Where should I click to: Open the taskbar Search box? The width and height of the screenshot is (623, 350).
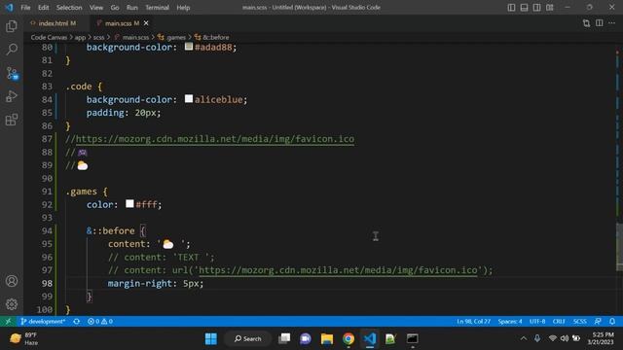(247, 338)
